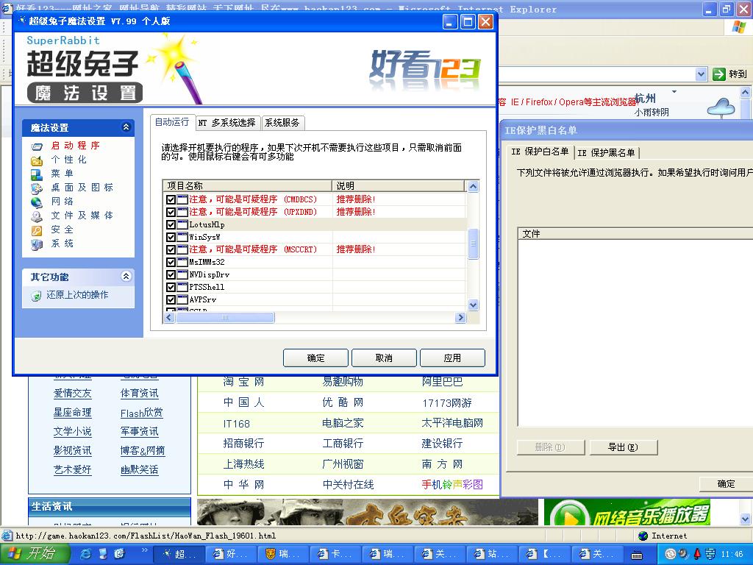Uncheck the PTSShell startup checkbox
This screenshot has width=753, height=565.
pos(171,287)
